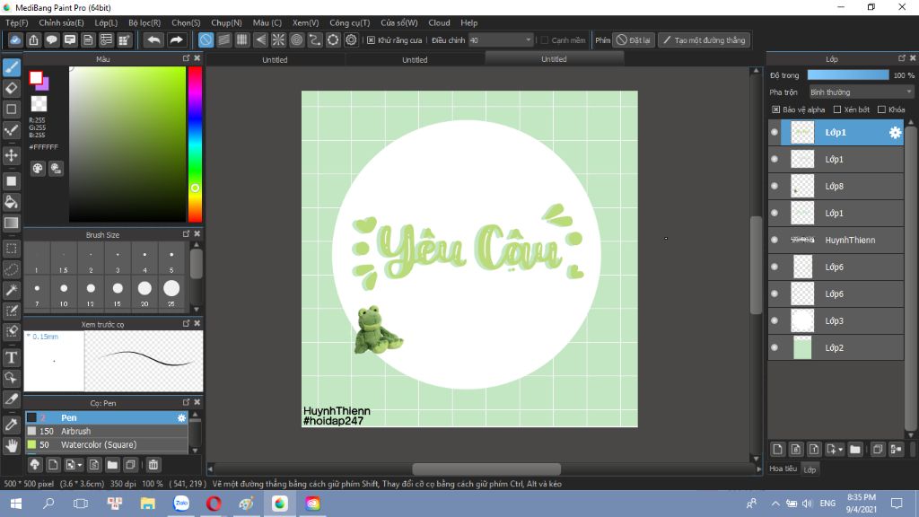
Task: Pop out the Màu panel
Action: (186, 58)
